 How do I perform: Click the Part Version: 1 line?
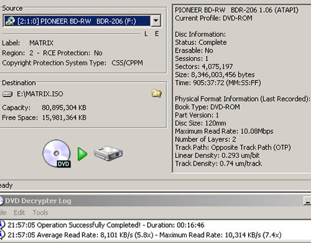pyautogui.click(x=197, y=115)
